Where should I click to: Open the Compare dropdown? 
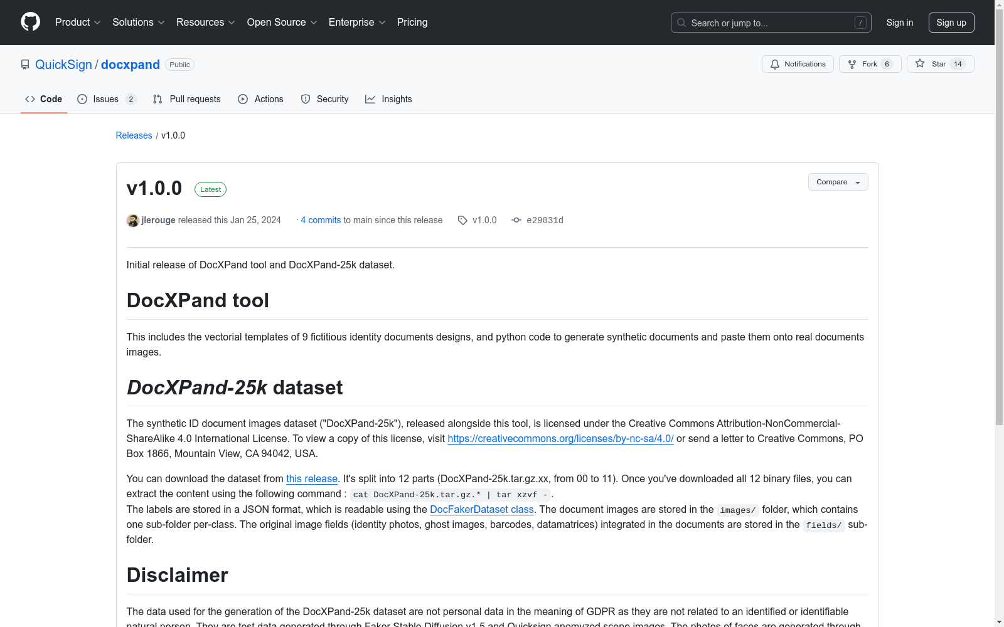click(x=838, y=182)
